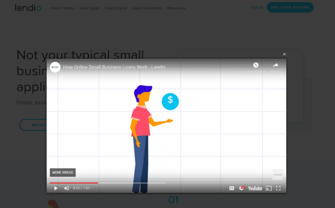Open video title How Online Small Business Loans Work

pyautogui.click(x=114, y=67)
